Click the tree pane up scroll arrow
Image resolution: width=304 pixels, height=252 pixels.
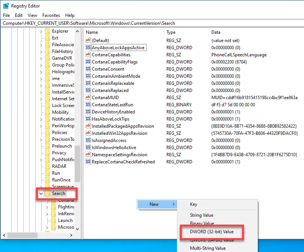(x=78, y=31)
